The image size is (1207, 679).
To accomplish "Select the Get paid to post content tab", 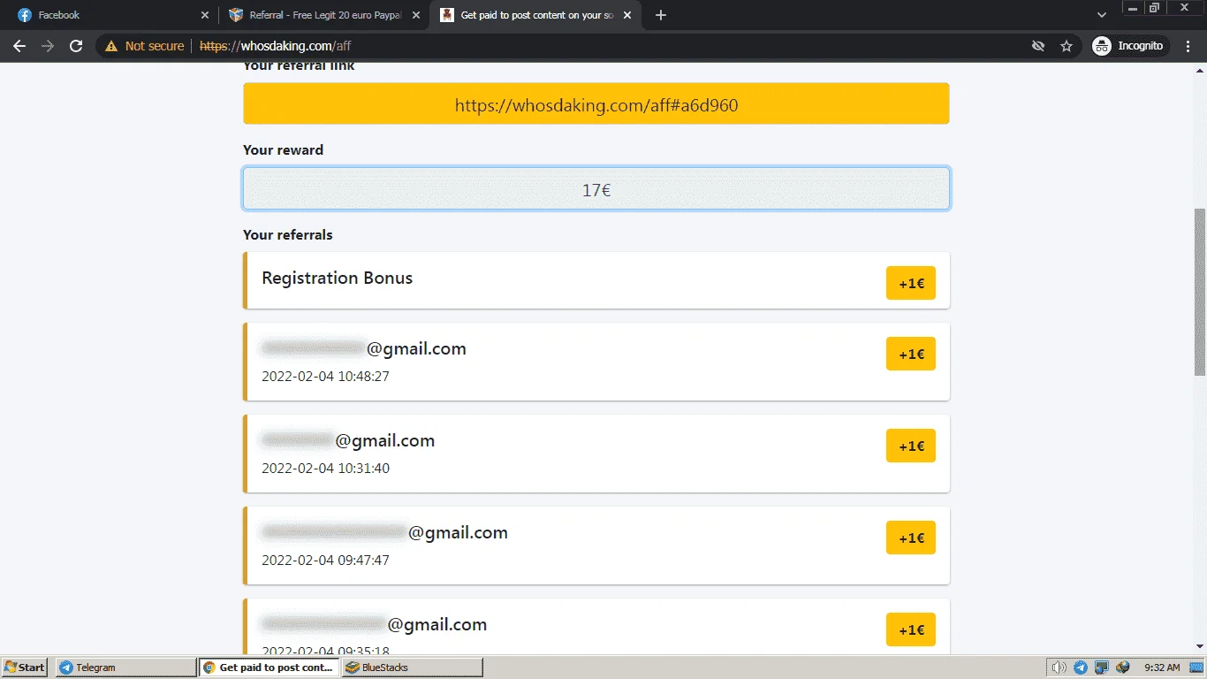I will tap(535, 15).
